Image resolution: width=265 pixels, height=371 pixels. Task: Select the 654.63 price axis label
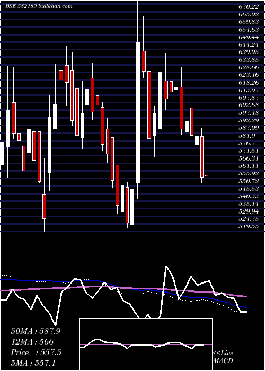[x=249, y=30]
